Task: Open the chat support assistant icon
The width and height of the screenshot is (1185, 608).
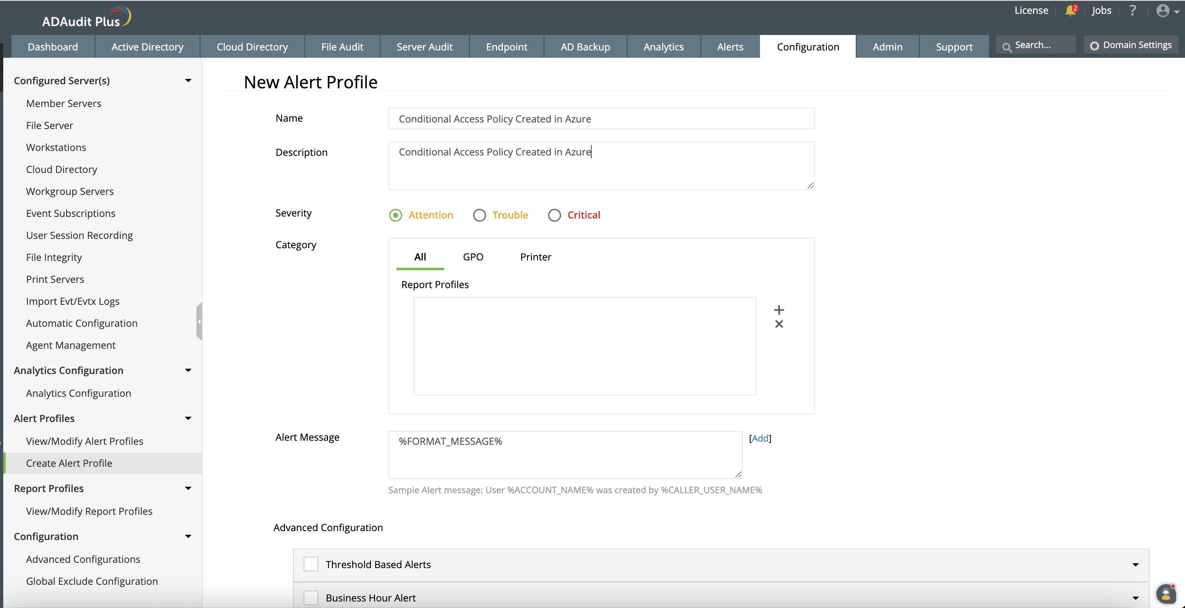Action: click(1166, 595)
